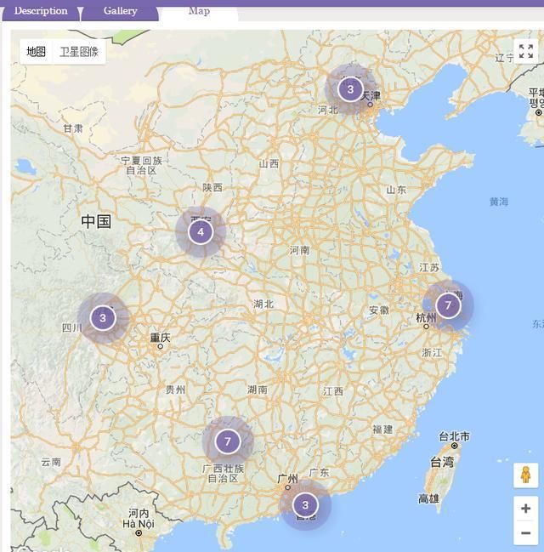
Task: Open the cluster of 7 near Hangzhou
Action: tap(448, 305)
